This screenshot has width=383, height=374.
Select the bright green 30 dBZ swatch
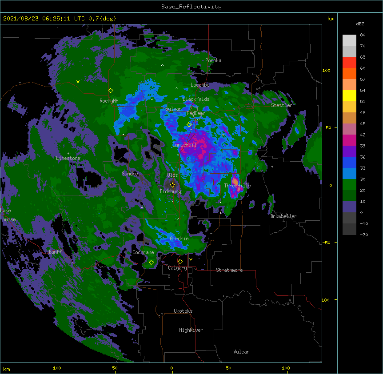coord(349,185)
